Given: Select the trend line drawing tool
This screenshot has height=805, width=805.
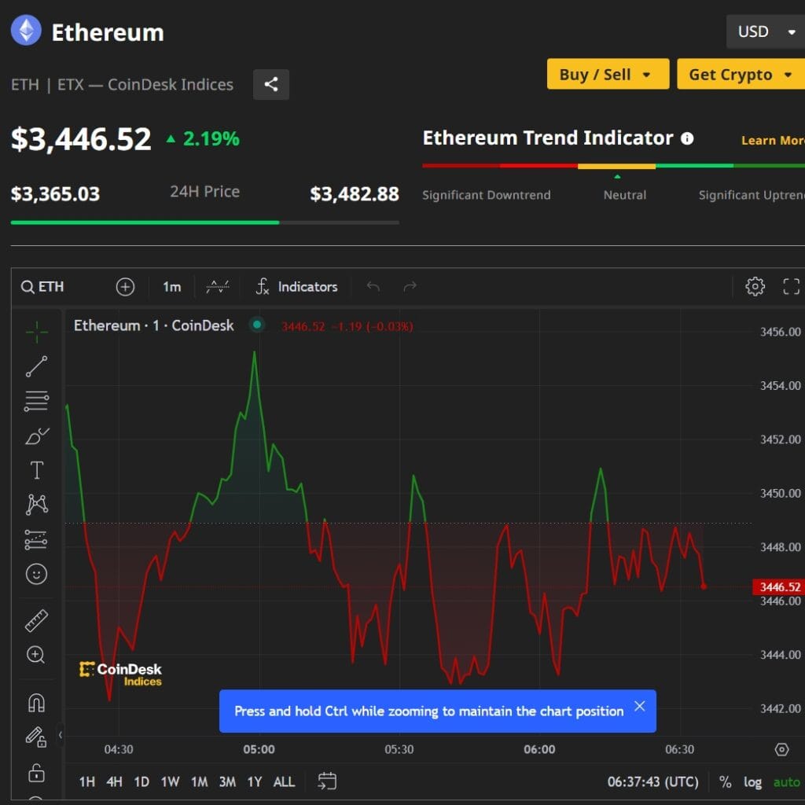Looking at the screenshot, I should (36, 366).
